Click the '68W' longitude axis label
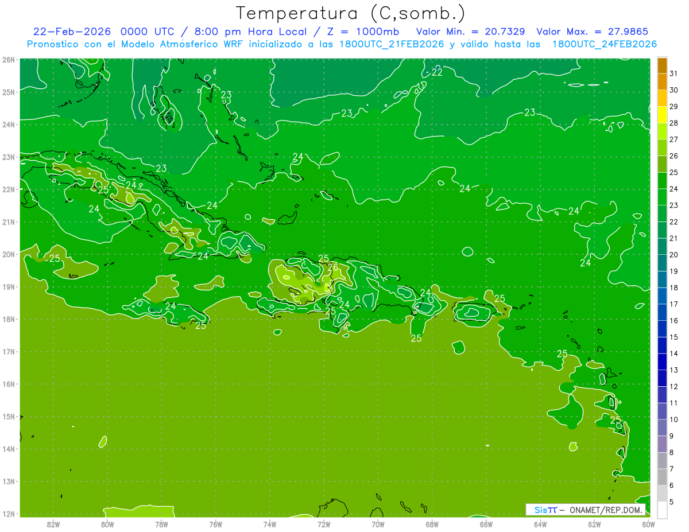Image resolution: width=689 pixels, height=532 pixels. click(x=432, y=523)
